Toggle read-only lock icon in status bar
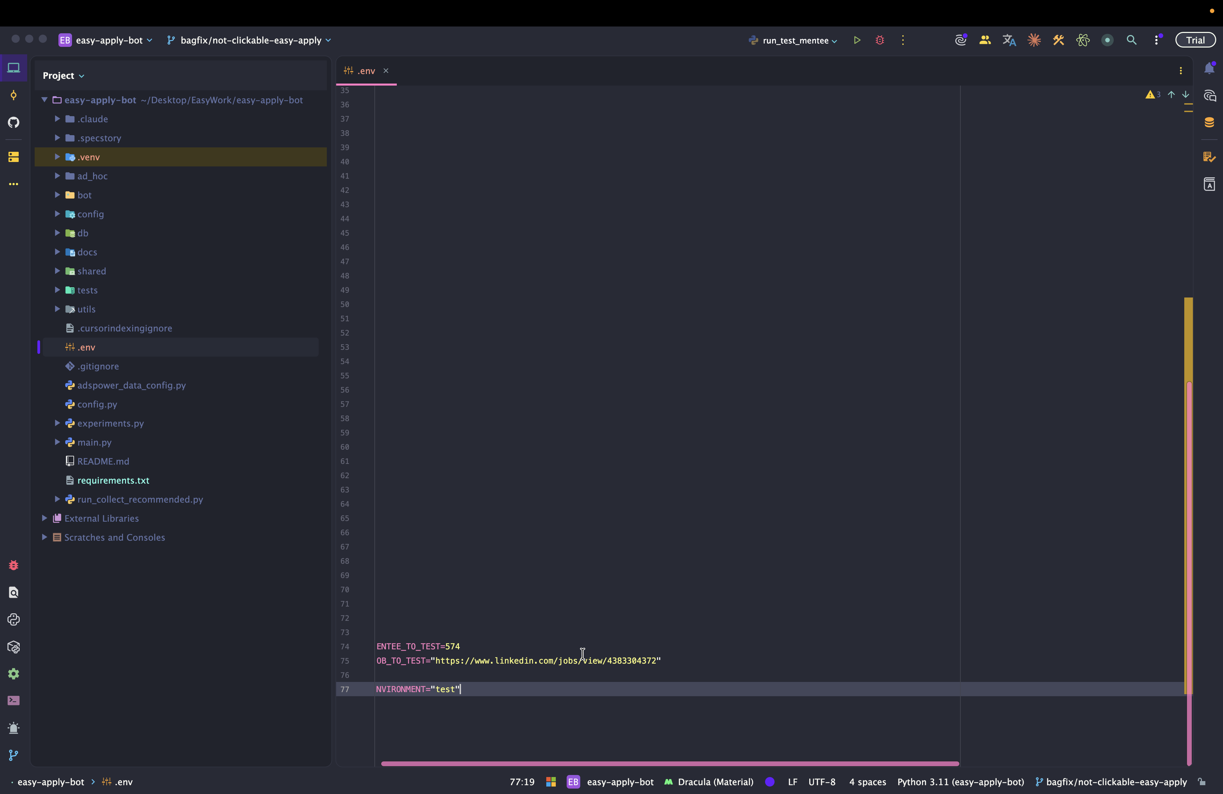Screen dimensions: 1223x794 coord(1201,782)
